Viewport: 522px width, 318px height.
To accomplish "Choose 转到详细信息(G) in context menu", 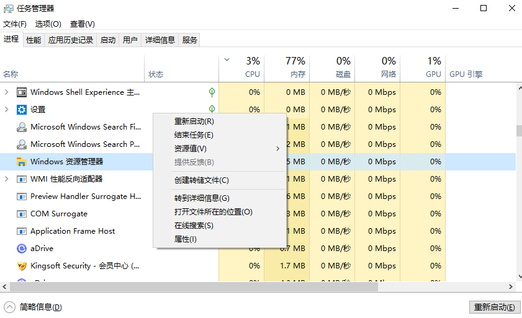I will coord(220,198).
